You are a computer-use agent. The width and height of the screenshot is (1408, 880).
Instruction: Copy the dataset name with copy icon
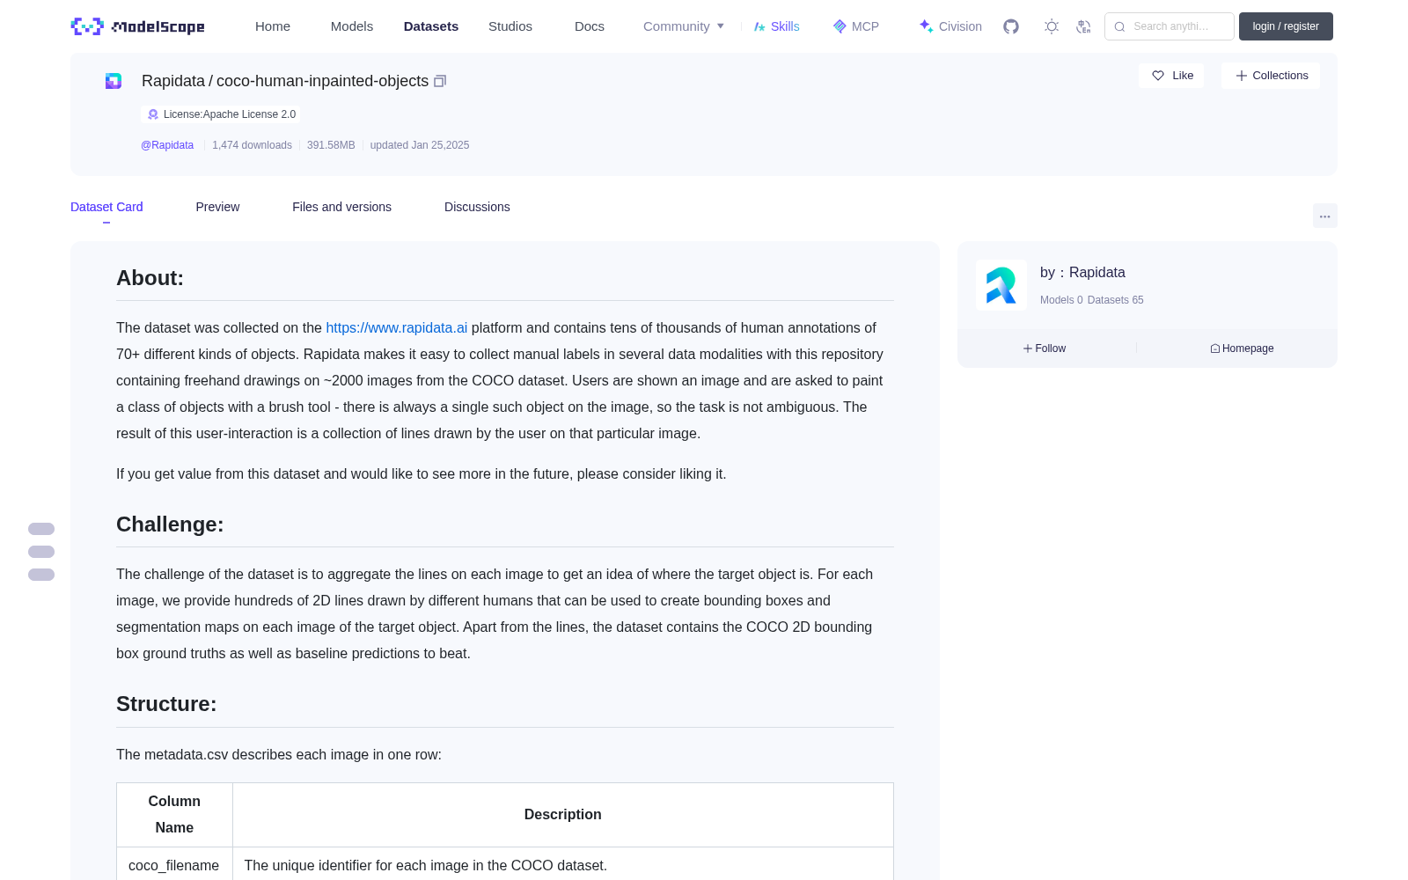440,81
